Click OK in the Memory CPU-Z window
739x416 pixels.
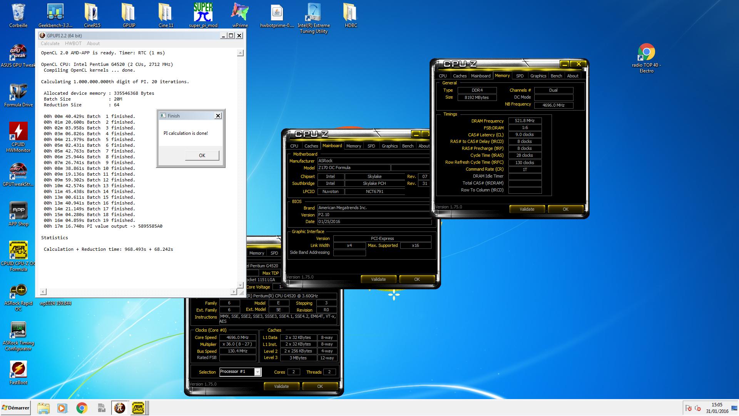coord(565,209)
